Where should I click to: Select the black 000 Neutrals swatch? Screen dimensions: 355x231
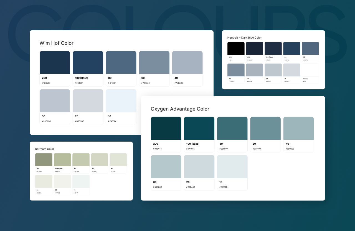pyautogui.click(x=236, y=48)
